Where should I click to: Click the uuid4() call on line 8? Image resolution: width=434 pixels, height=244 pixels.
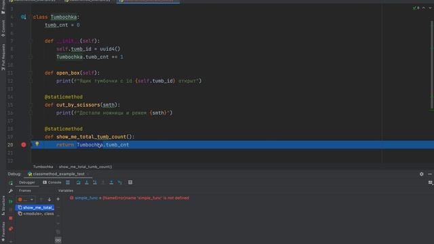[x=110, y=49]
